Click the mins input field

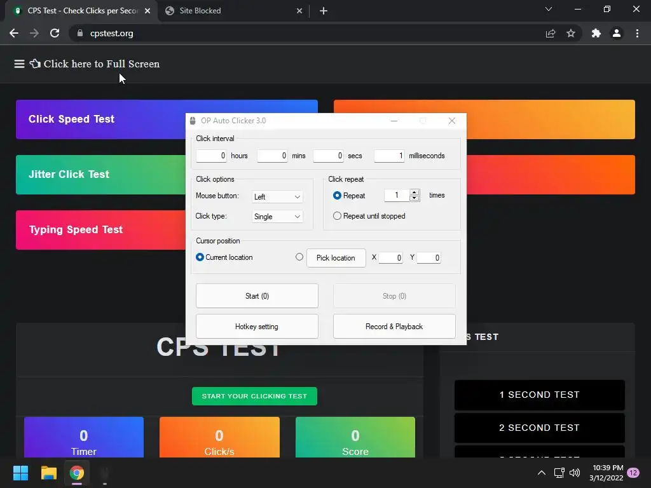[272, 156]
